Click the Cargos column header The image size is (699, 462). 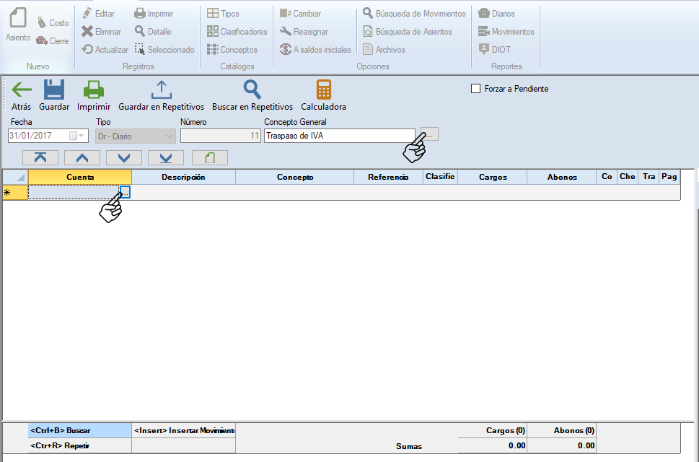492,177
